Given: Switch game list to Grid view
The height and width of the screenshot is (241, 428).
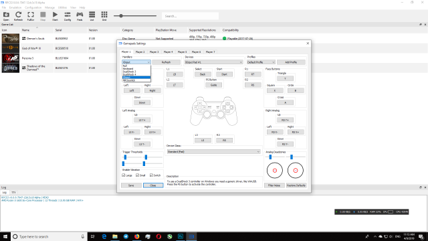Looking at the screenshot, I should pos(104,16).
